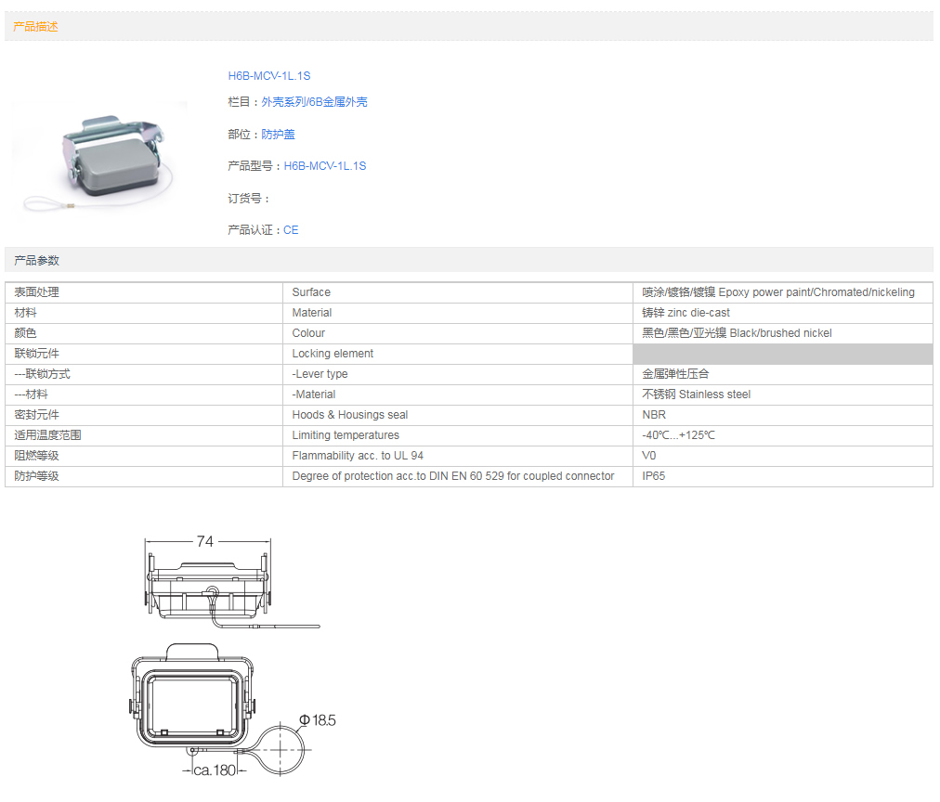Screen dimensions: 940x802
Task: Select the 产品参数 section header
Action: click(x=36, y=261)
